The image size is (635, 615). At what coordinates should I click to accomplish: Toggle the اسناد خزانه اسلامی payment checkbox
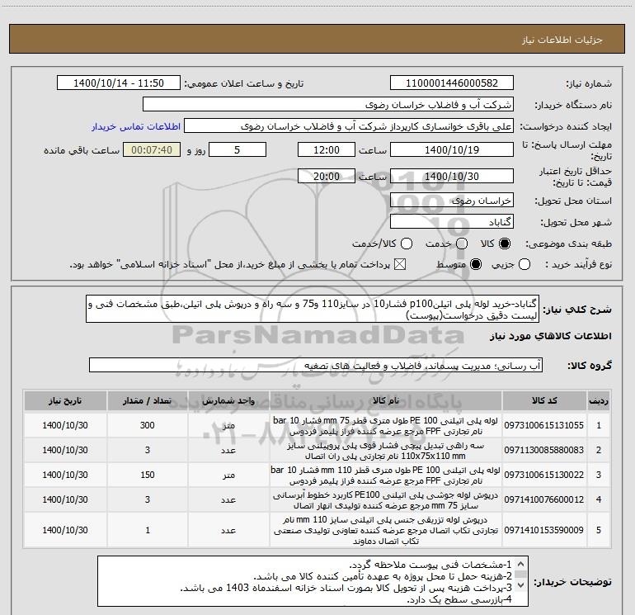click(x=400, y=265)
